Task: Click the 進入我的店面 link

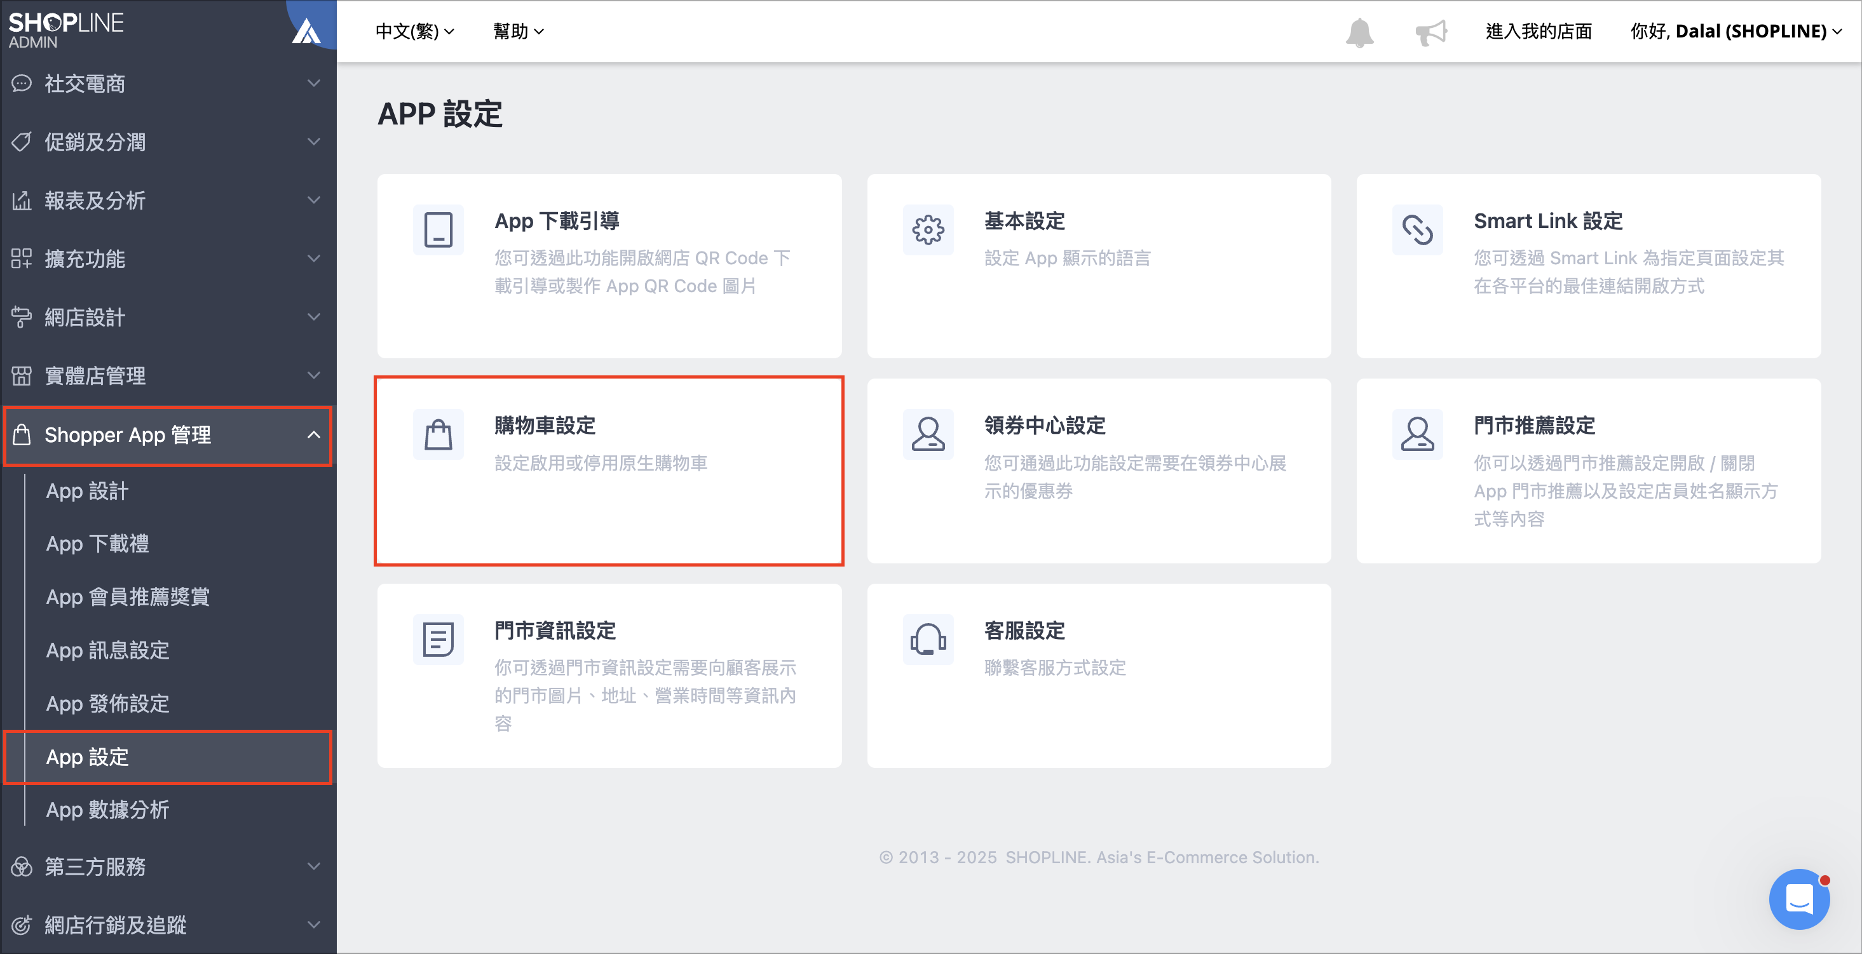Action: (1539, 31)
